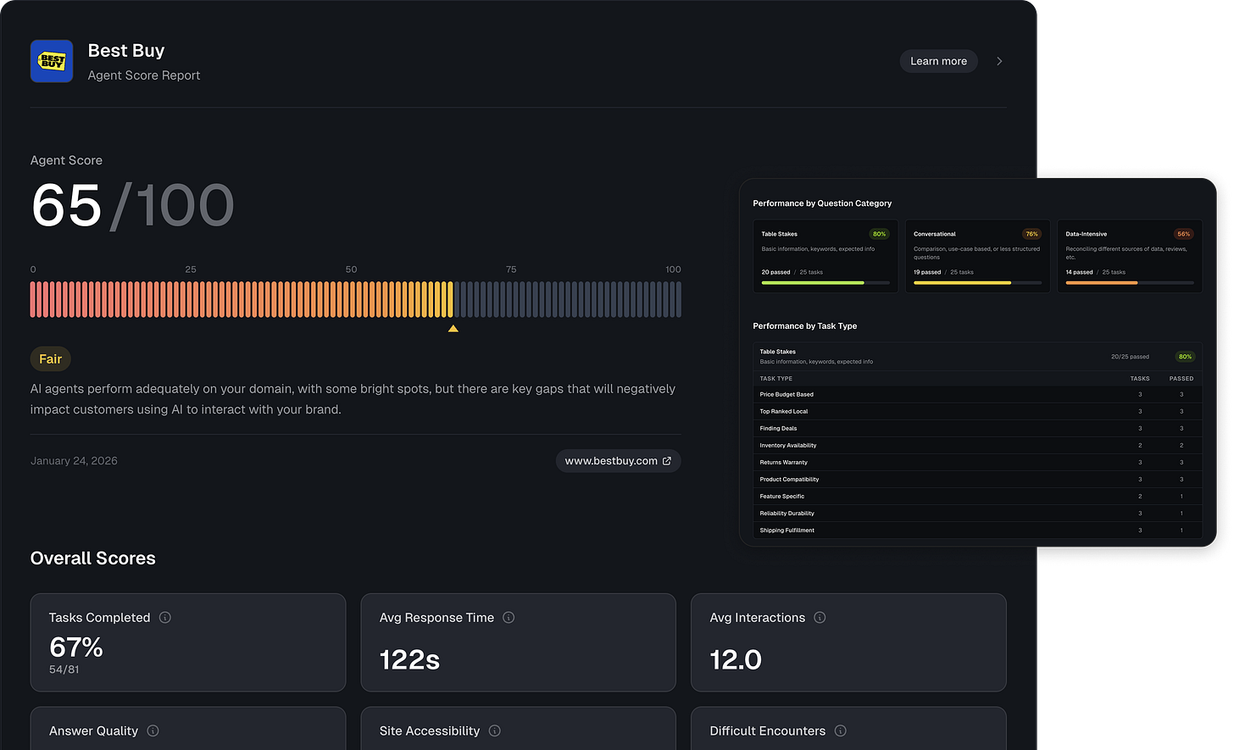
Task: Click the agent score gauge bar
Action: [356, 299]
